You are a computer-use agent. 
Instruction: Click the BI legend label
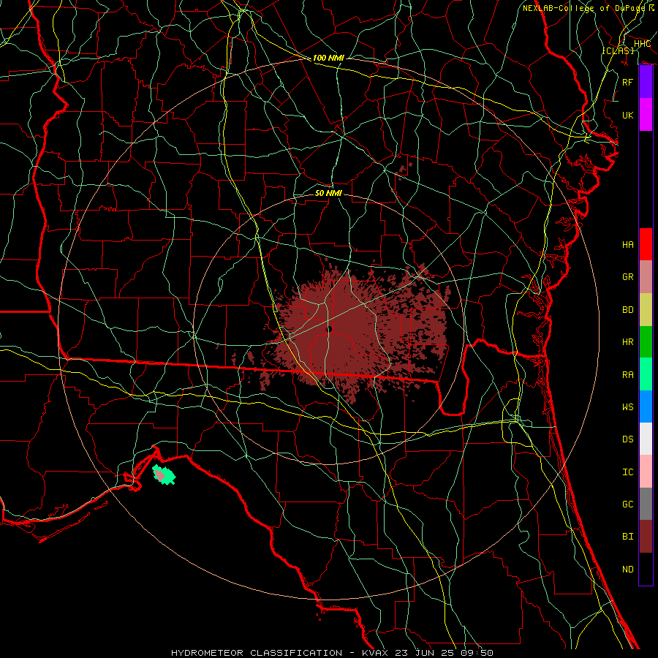tap(628, 537)
